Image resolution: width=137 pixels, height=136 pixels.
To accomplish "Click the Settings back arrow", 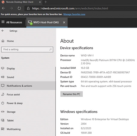I will (3, 31).
